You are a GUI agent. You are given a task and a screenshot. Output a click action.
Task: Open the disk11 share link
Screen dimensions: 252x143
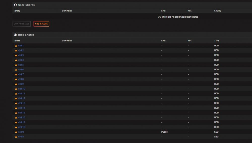tap(21, 94)
